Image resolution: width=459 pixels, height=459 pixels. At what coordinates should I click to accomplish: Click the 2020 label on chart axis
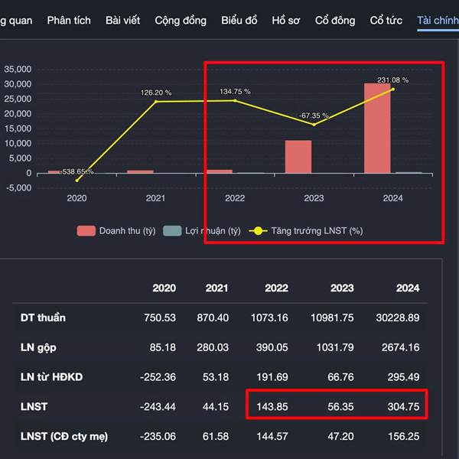(76, 198)
